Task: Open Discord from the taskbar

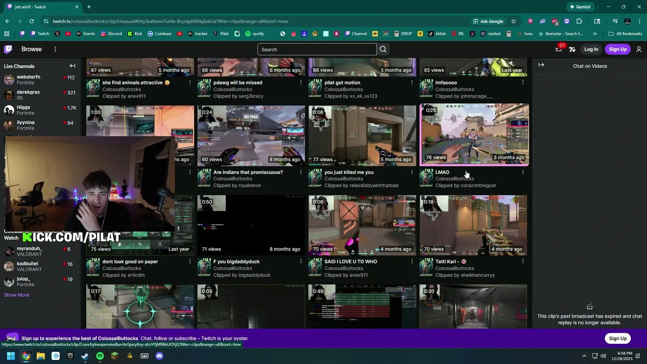Action: pyautogui.click(x=159, y=356)
